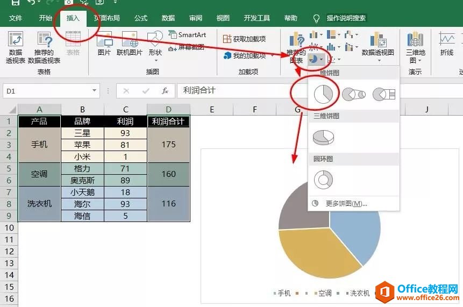Click the Tell Me search (操作说明搜索) box
Screen dimensions: 463x307
[x=346, y=18]
